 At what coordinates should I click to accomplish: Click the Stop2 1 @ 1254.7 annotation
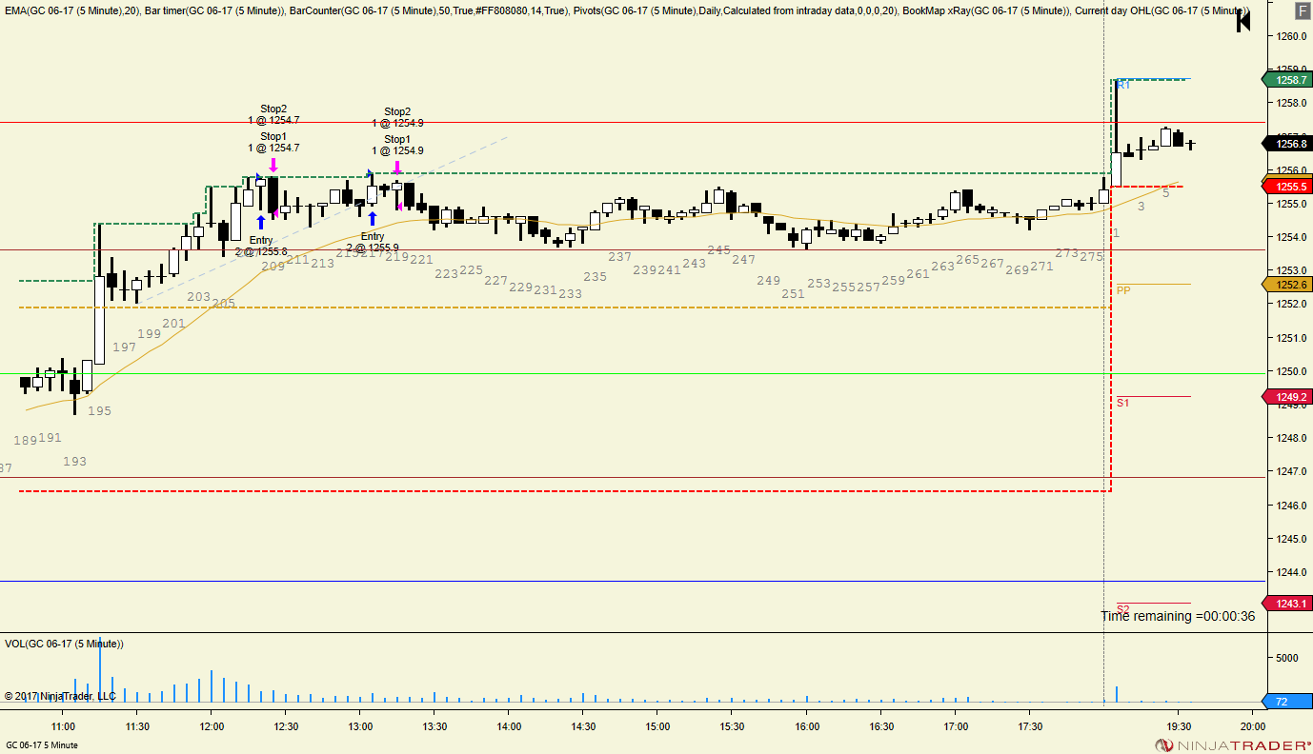(x=273, y=114)
